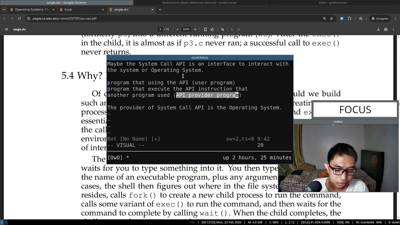Rotate the PDF counterclockwise

click(x=212, y=29)
